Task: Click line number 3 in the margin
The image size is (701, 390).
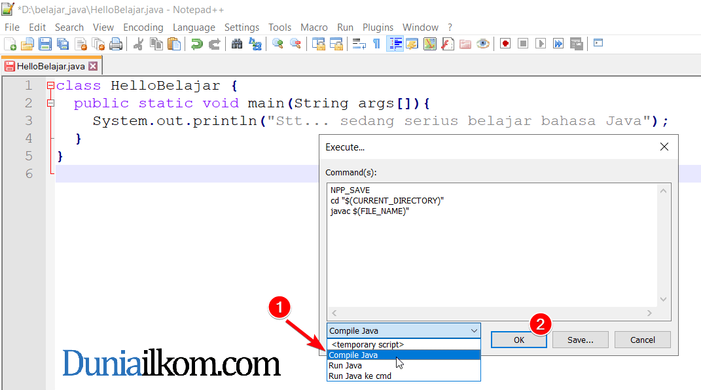Action: (x=29, y=120)
